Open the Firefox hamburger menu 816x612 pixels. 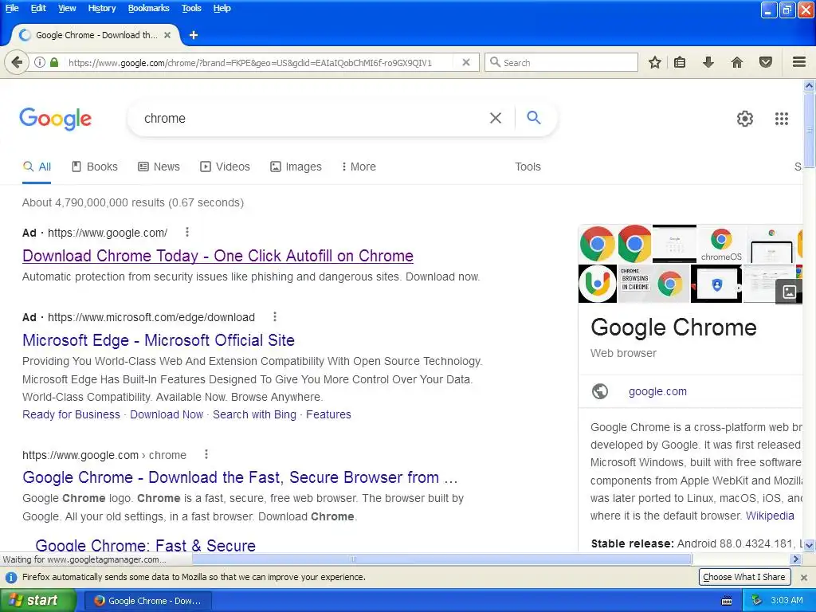[x=799, y=62]
